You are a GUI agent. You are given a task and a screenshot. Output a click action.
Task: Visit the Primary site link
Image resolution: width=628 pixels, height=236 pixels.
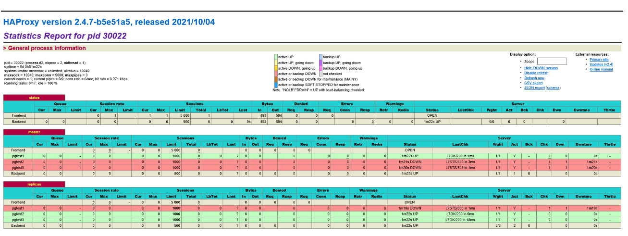click(599, 59)
